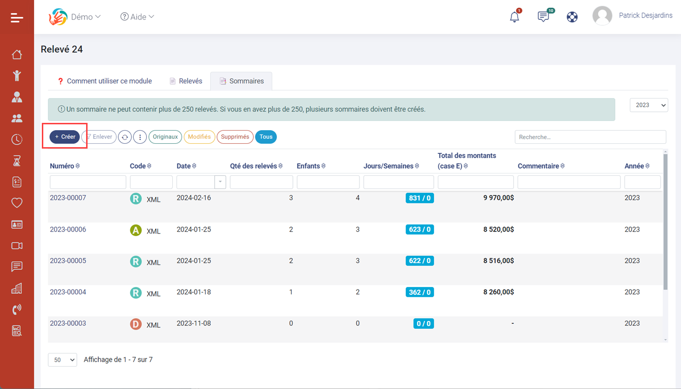This screenshot has width=681, height=389.
Task: Click the A code badge for 2023-00006
Action: (x=136, y=230)
